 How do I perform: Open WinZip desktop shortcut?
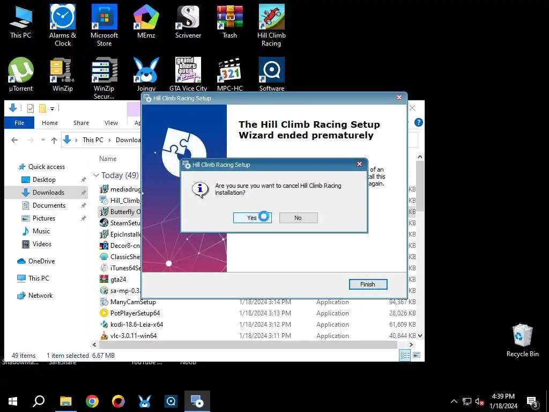(x=63, y=75)
